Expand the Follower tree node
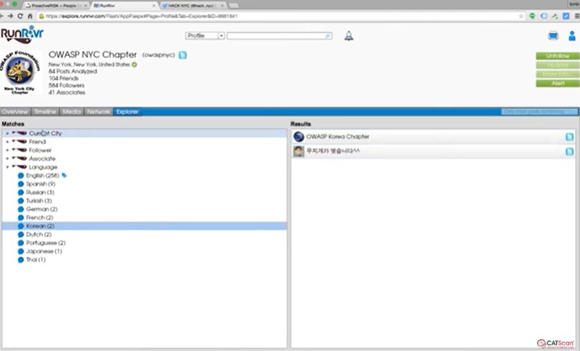580x351 pixels. click(x=8, y=150)
